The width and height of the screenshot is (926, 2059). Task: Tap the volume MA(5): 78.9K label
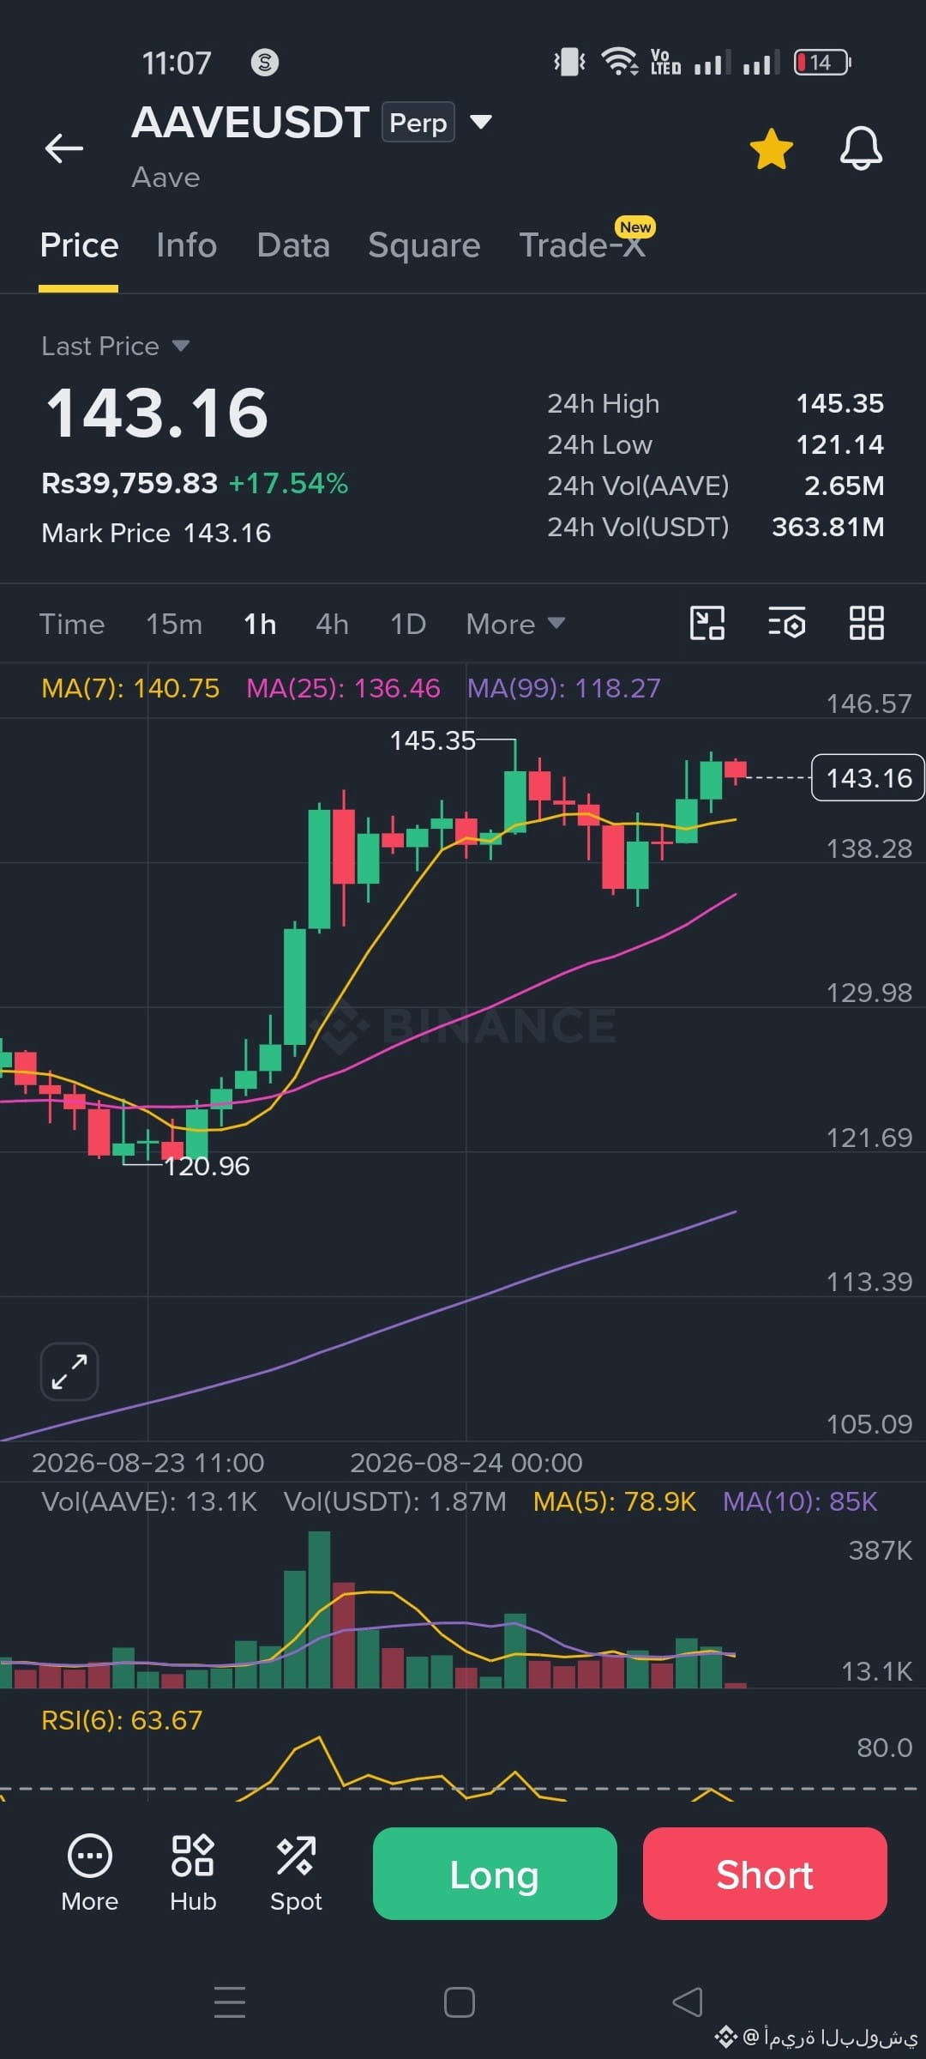(x=615, y=1501)
